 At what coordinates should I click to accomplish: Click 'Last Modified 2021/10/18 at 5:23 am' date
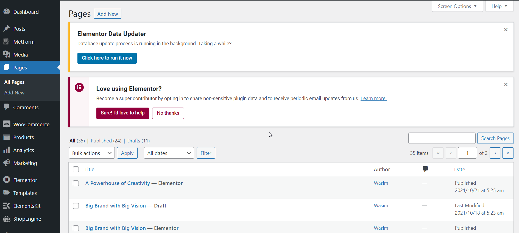(479, 209)
